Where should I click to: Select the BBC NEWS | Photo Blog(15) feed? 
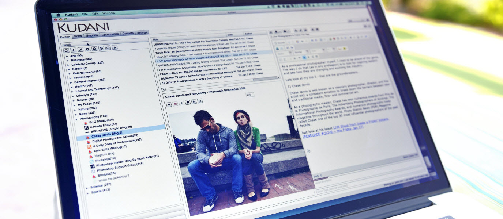111,128
